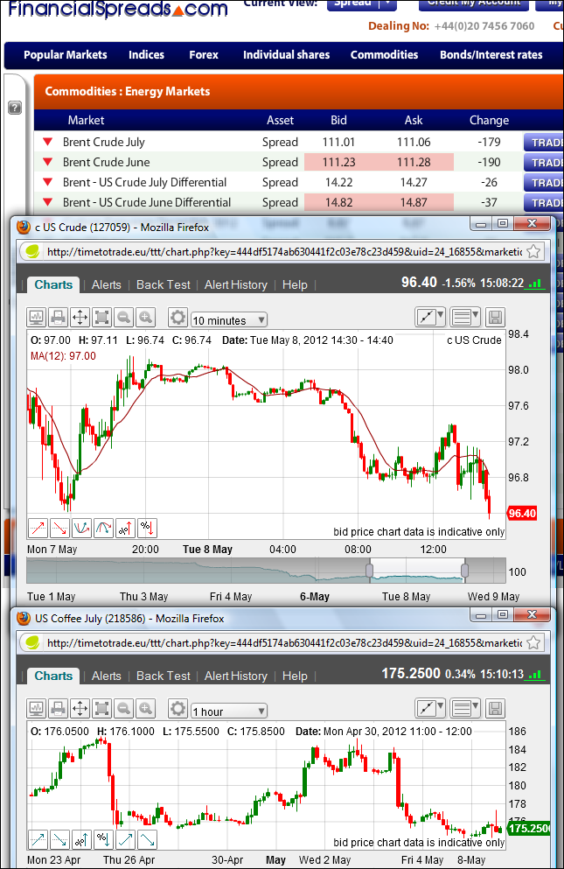This screenshot has height=869, width=564.
Task: Open Back Test tab in US Crude window
Action: (163, 285)
